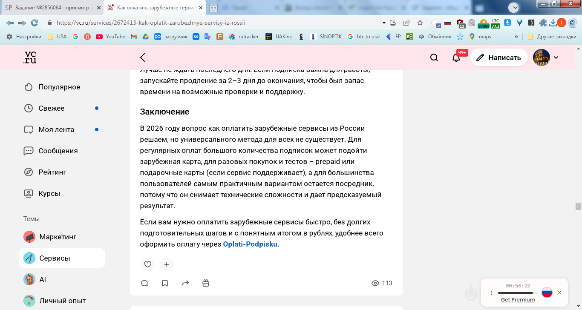Open Настройки bookmark

pyautogui.click(x=24, y=37)
